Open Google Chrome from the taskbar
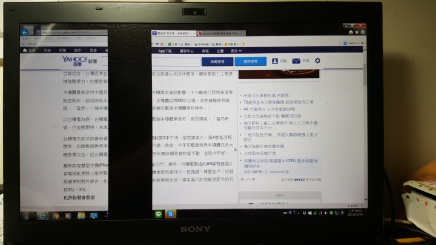 point(56,216)
